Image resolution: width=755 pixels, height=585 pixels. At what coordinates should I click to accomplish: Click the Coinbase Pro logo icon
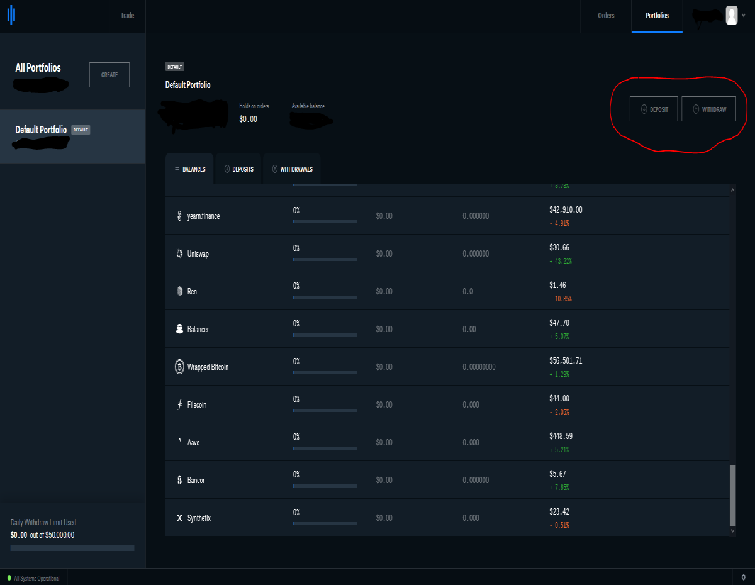point(11,15)
